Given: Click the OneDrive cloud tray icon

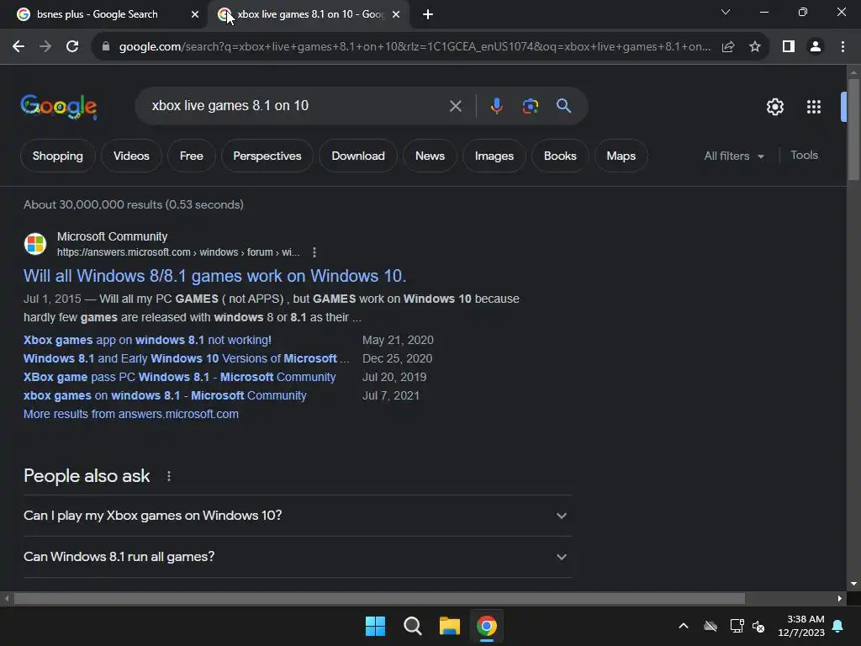Looking at the screenshot, I should click(x=710, y=626).
